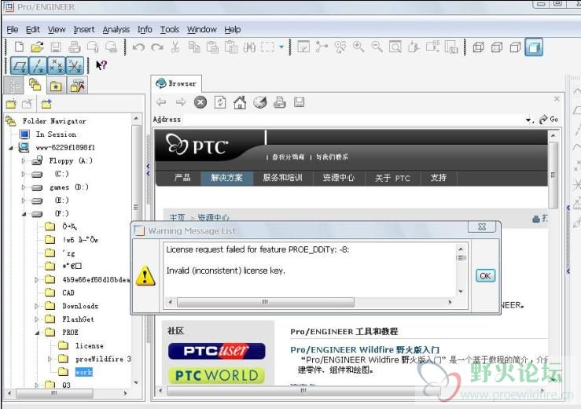This screenshot has width=581, height=409.
Task: Open Address bar history dropdown
Action: point(528,120)
